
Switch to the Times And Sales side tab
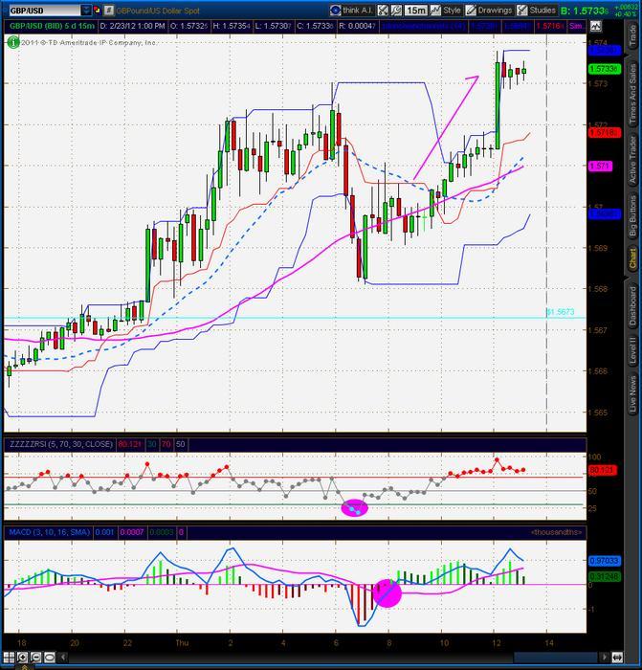coord(632,94)
